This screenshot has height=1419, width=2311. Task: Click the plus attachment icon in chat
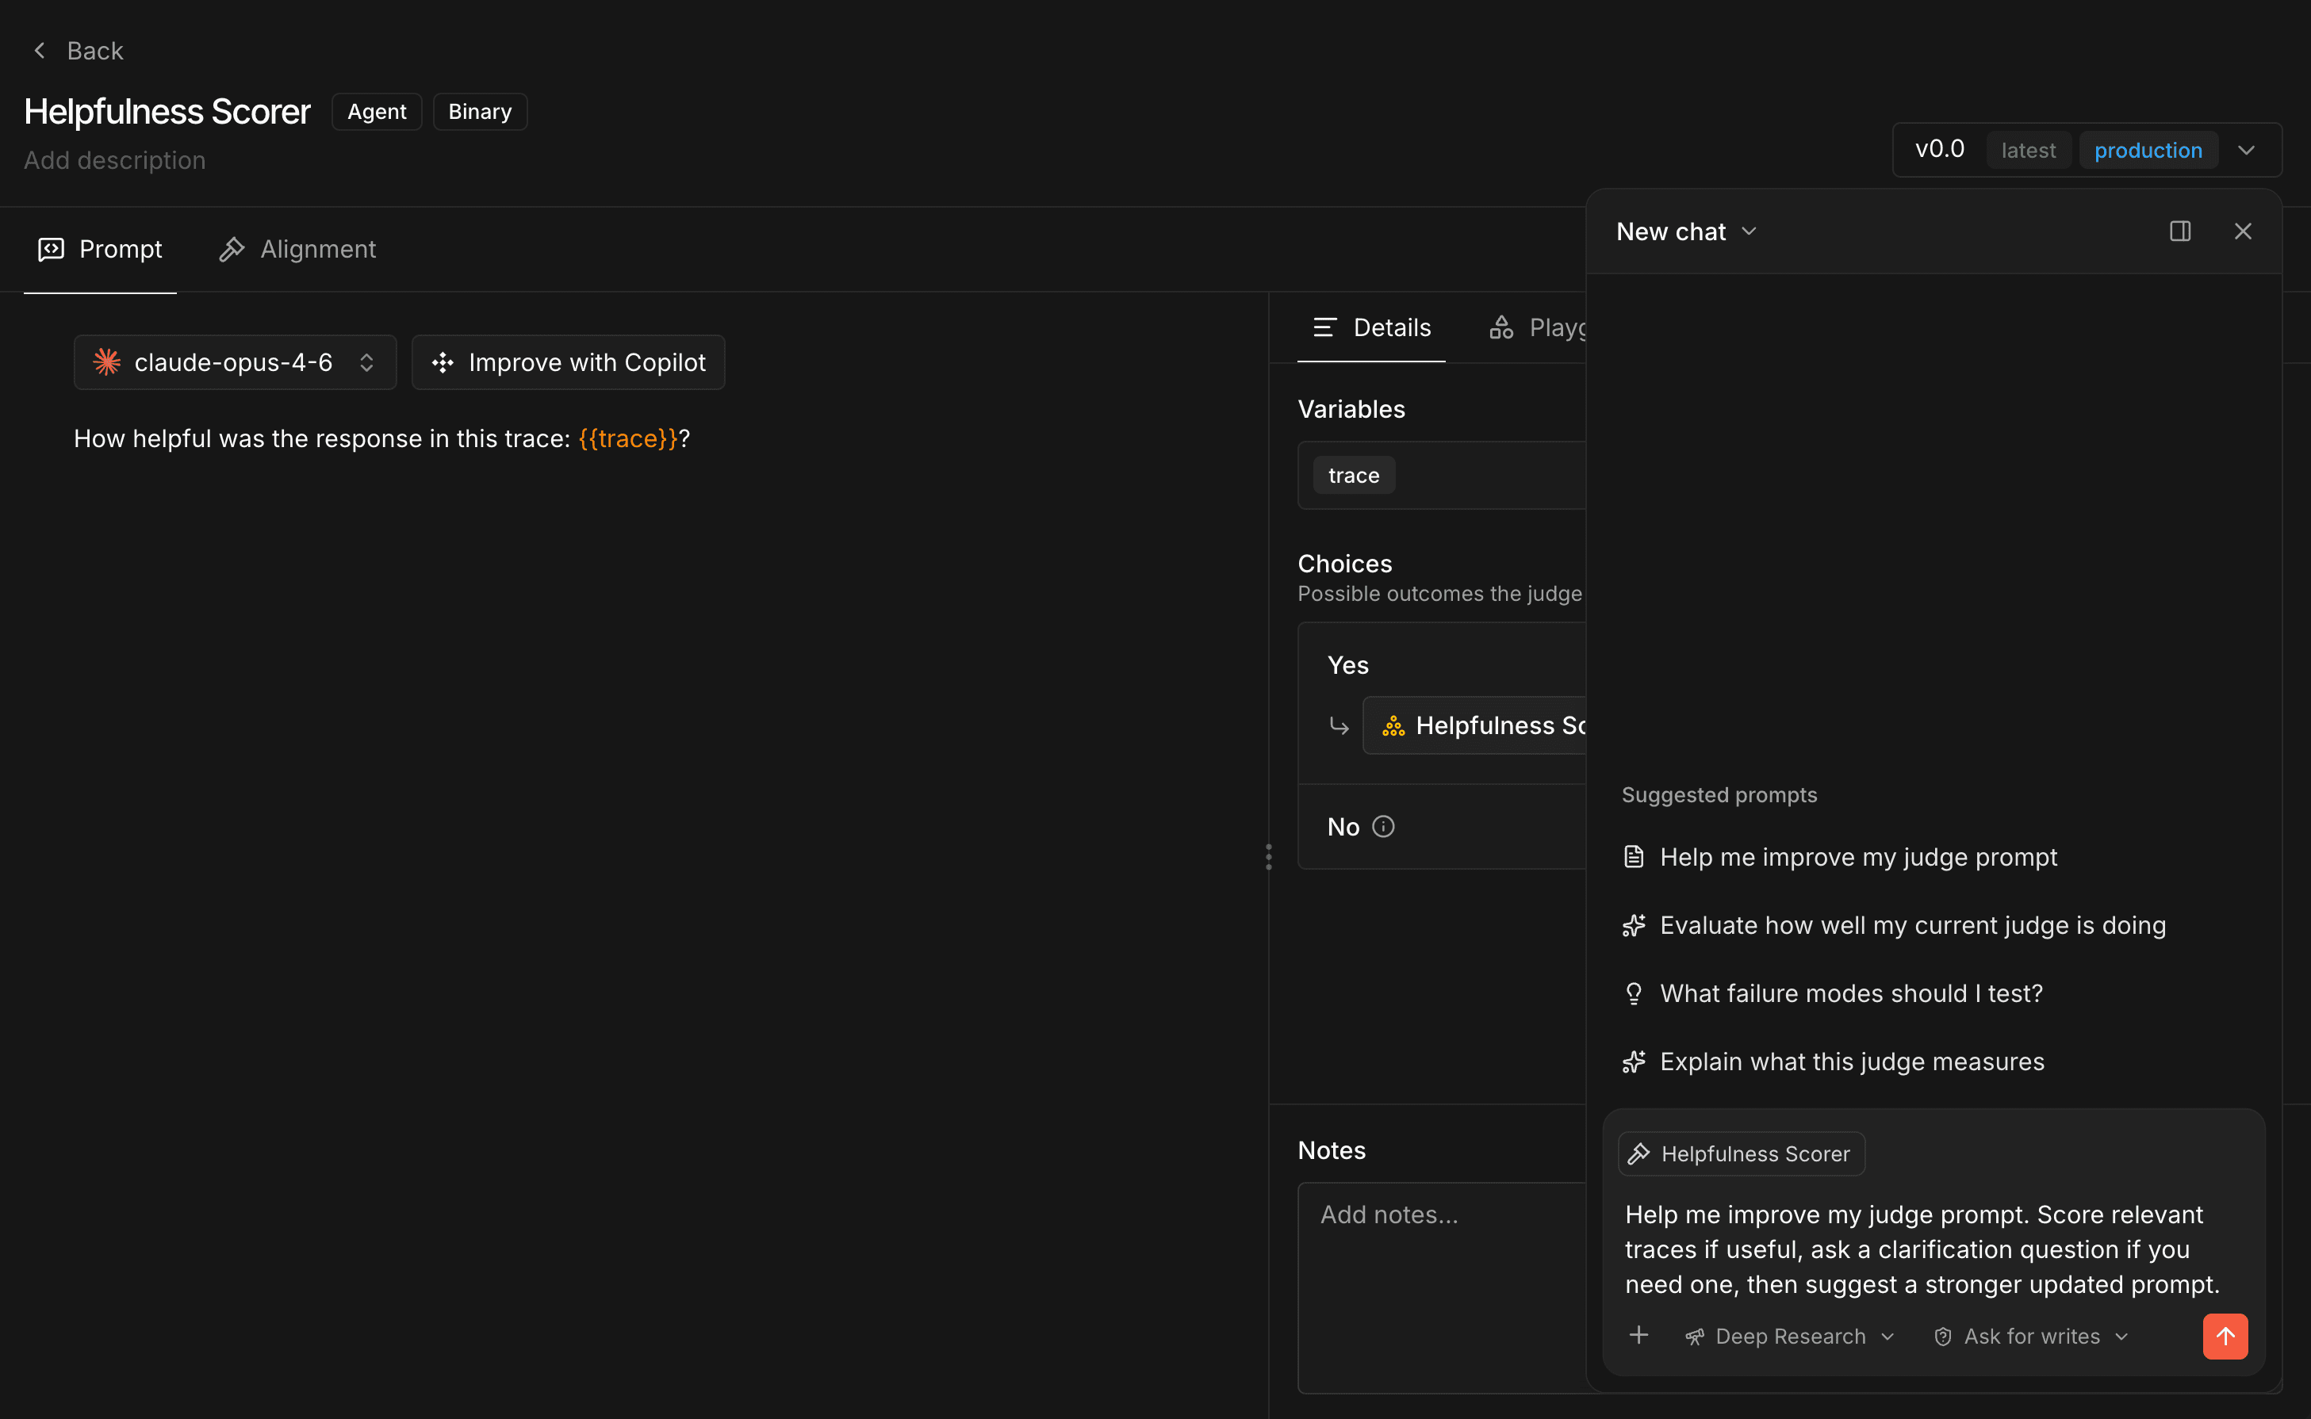click(x=1639, y=1336)
